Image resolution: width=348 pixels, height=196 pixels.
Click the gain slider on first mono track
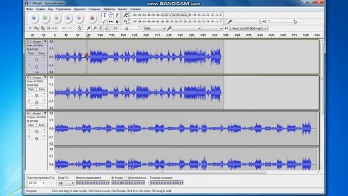tap(36, 59)
